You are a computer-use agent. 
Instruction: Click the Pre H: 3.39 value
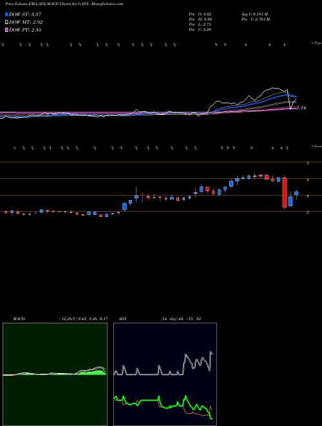(x=200, y=19)
